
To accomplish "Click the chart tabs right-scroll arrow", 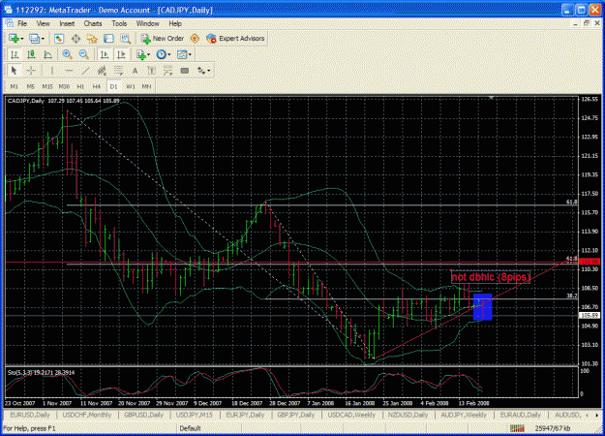I will [x=597, y=415].
